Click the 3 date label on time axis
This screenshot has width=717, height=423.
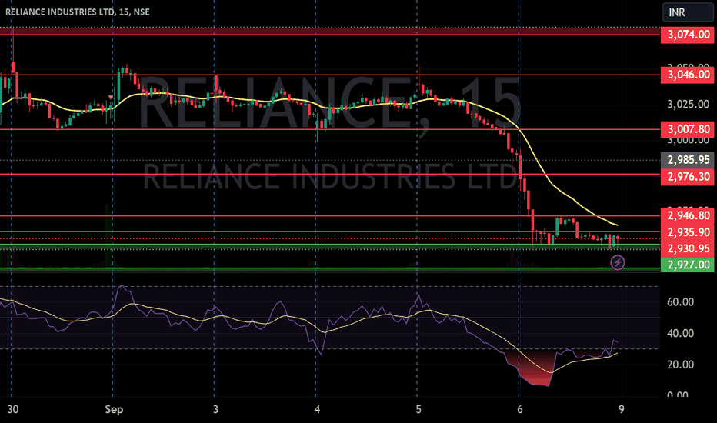click(215, 409)
